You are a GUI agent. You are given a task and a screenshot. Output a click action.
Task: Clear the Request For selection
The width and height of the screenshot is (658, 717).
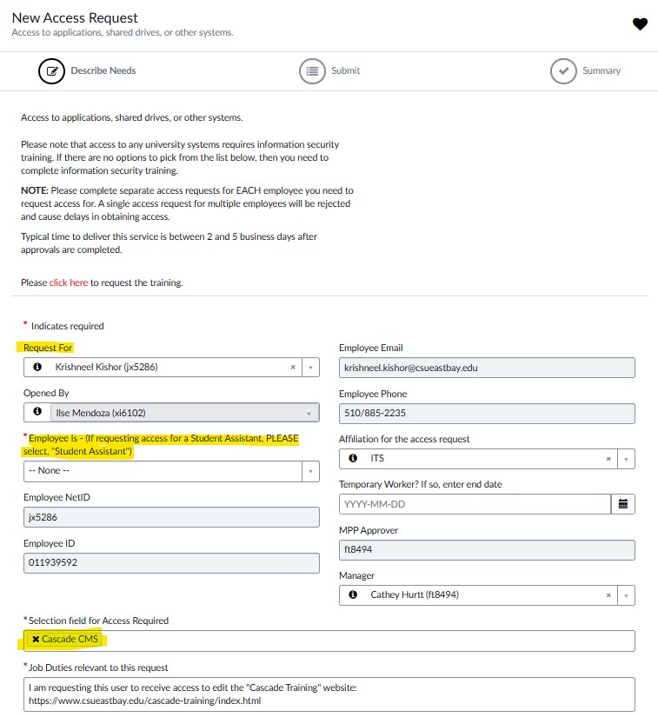(x=293, y=367)
